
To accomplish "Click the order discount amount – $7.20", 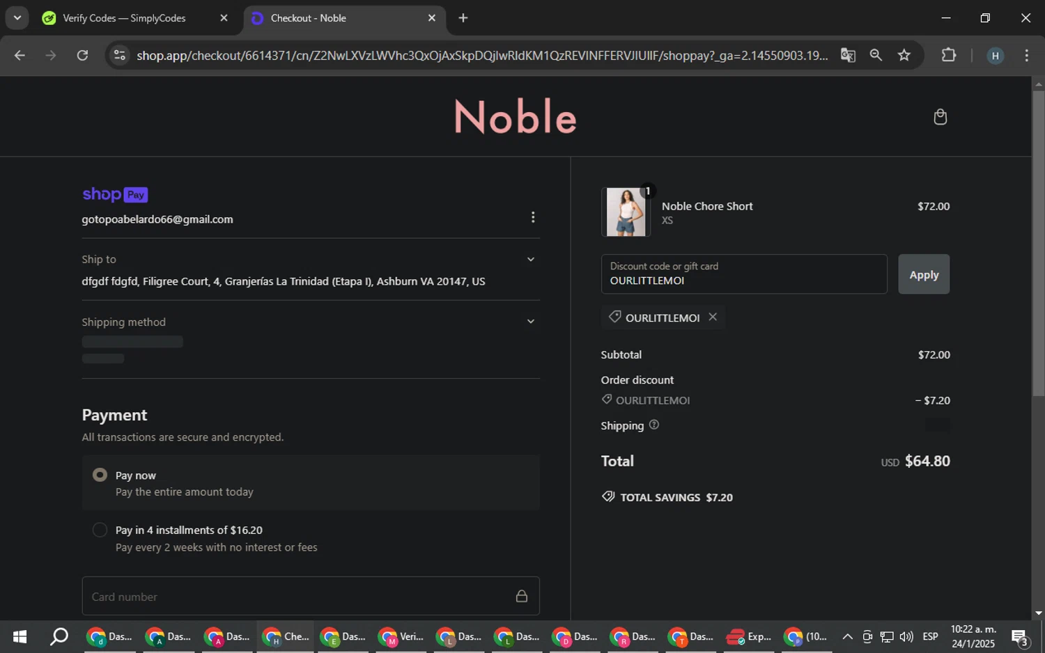I will (933, 400).
